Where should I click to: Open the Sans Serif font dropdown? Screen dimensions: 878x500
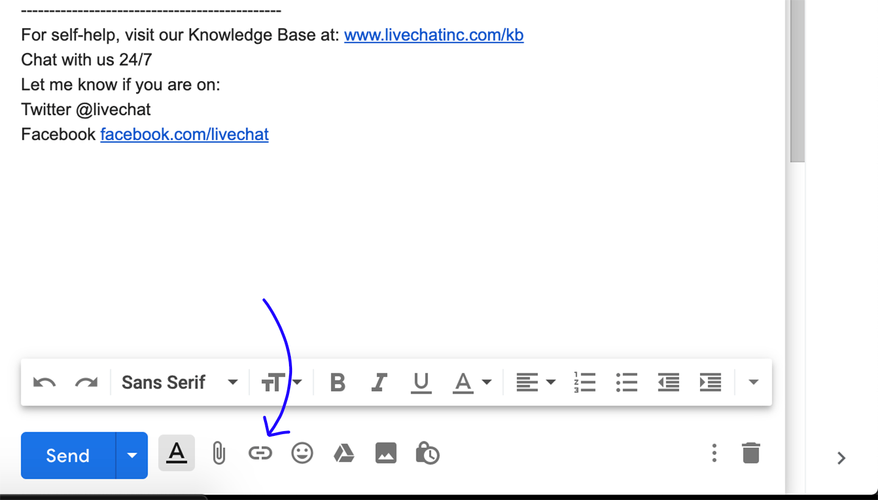click(x=180, y=383)
